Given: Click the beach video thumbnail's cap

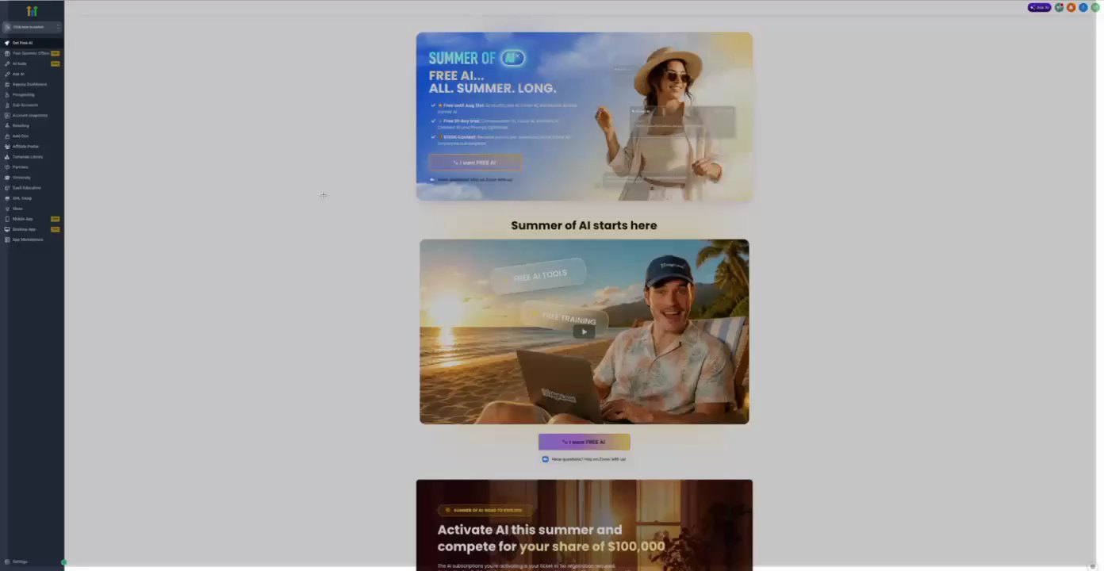Looking at the screenshot, I should 670,271.
